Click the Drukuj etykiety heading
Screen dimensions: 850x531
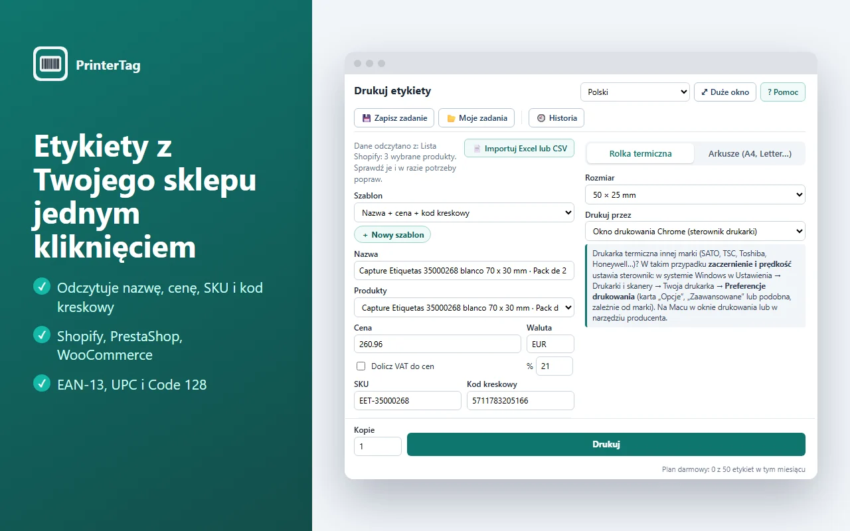[x=392, y=91]
